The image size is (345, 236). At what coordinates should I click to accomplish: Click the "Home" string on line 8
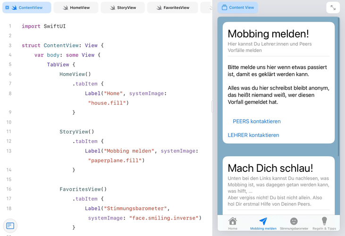pos(113,93)
